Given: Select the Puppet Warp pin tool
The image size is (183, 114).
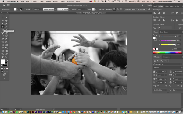Looking at the screenshot, I should coord(6,39).
